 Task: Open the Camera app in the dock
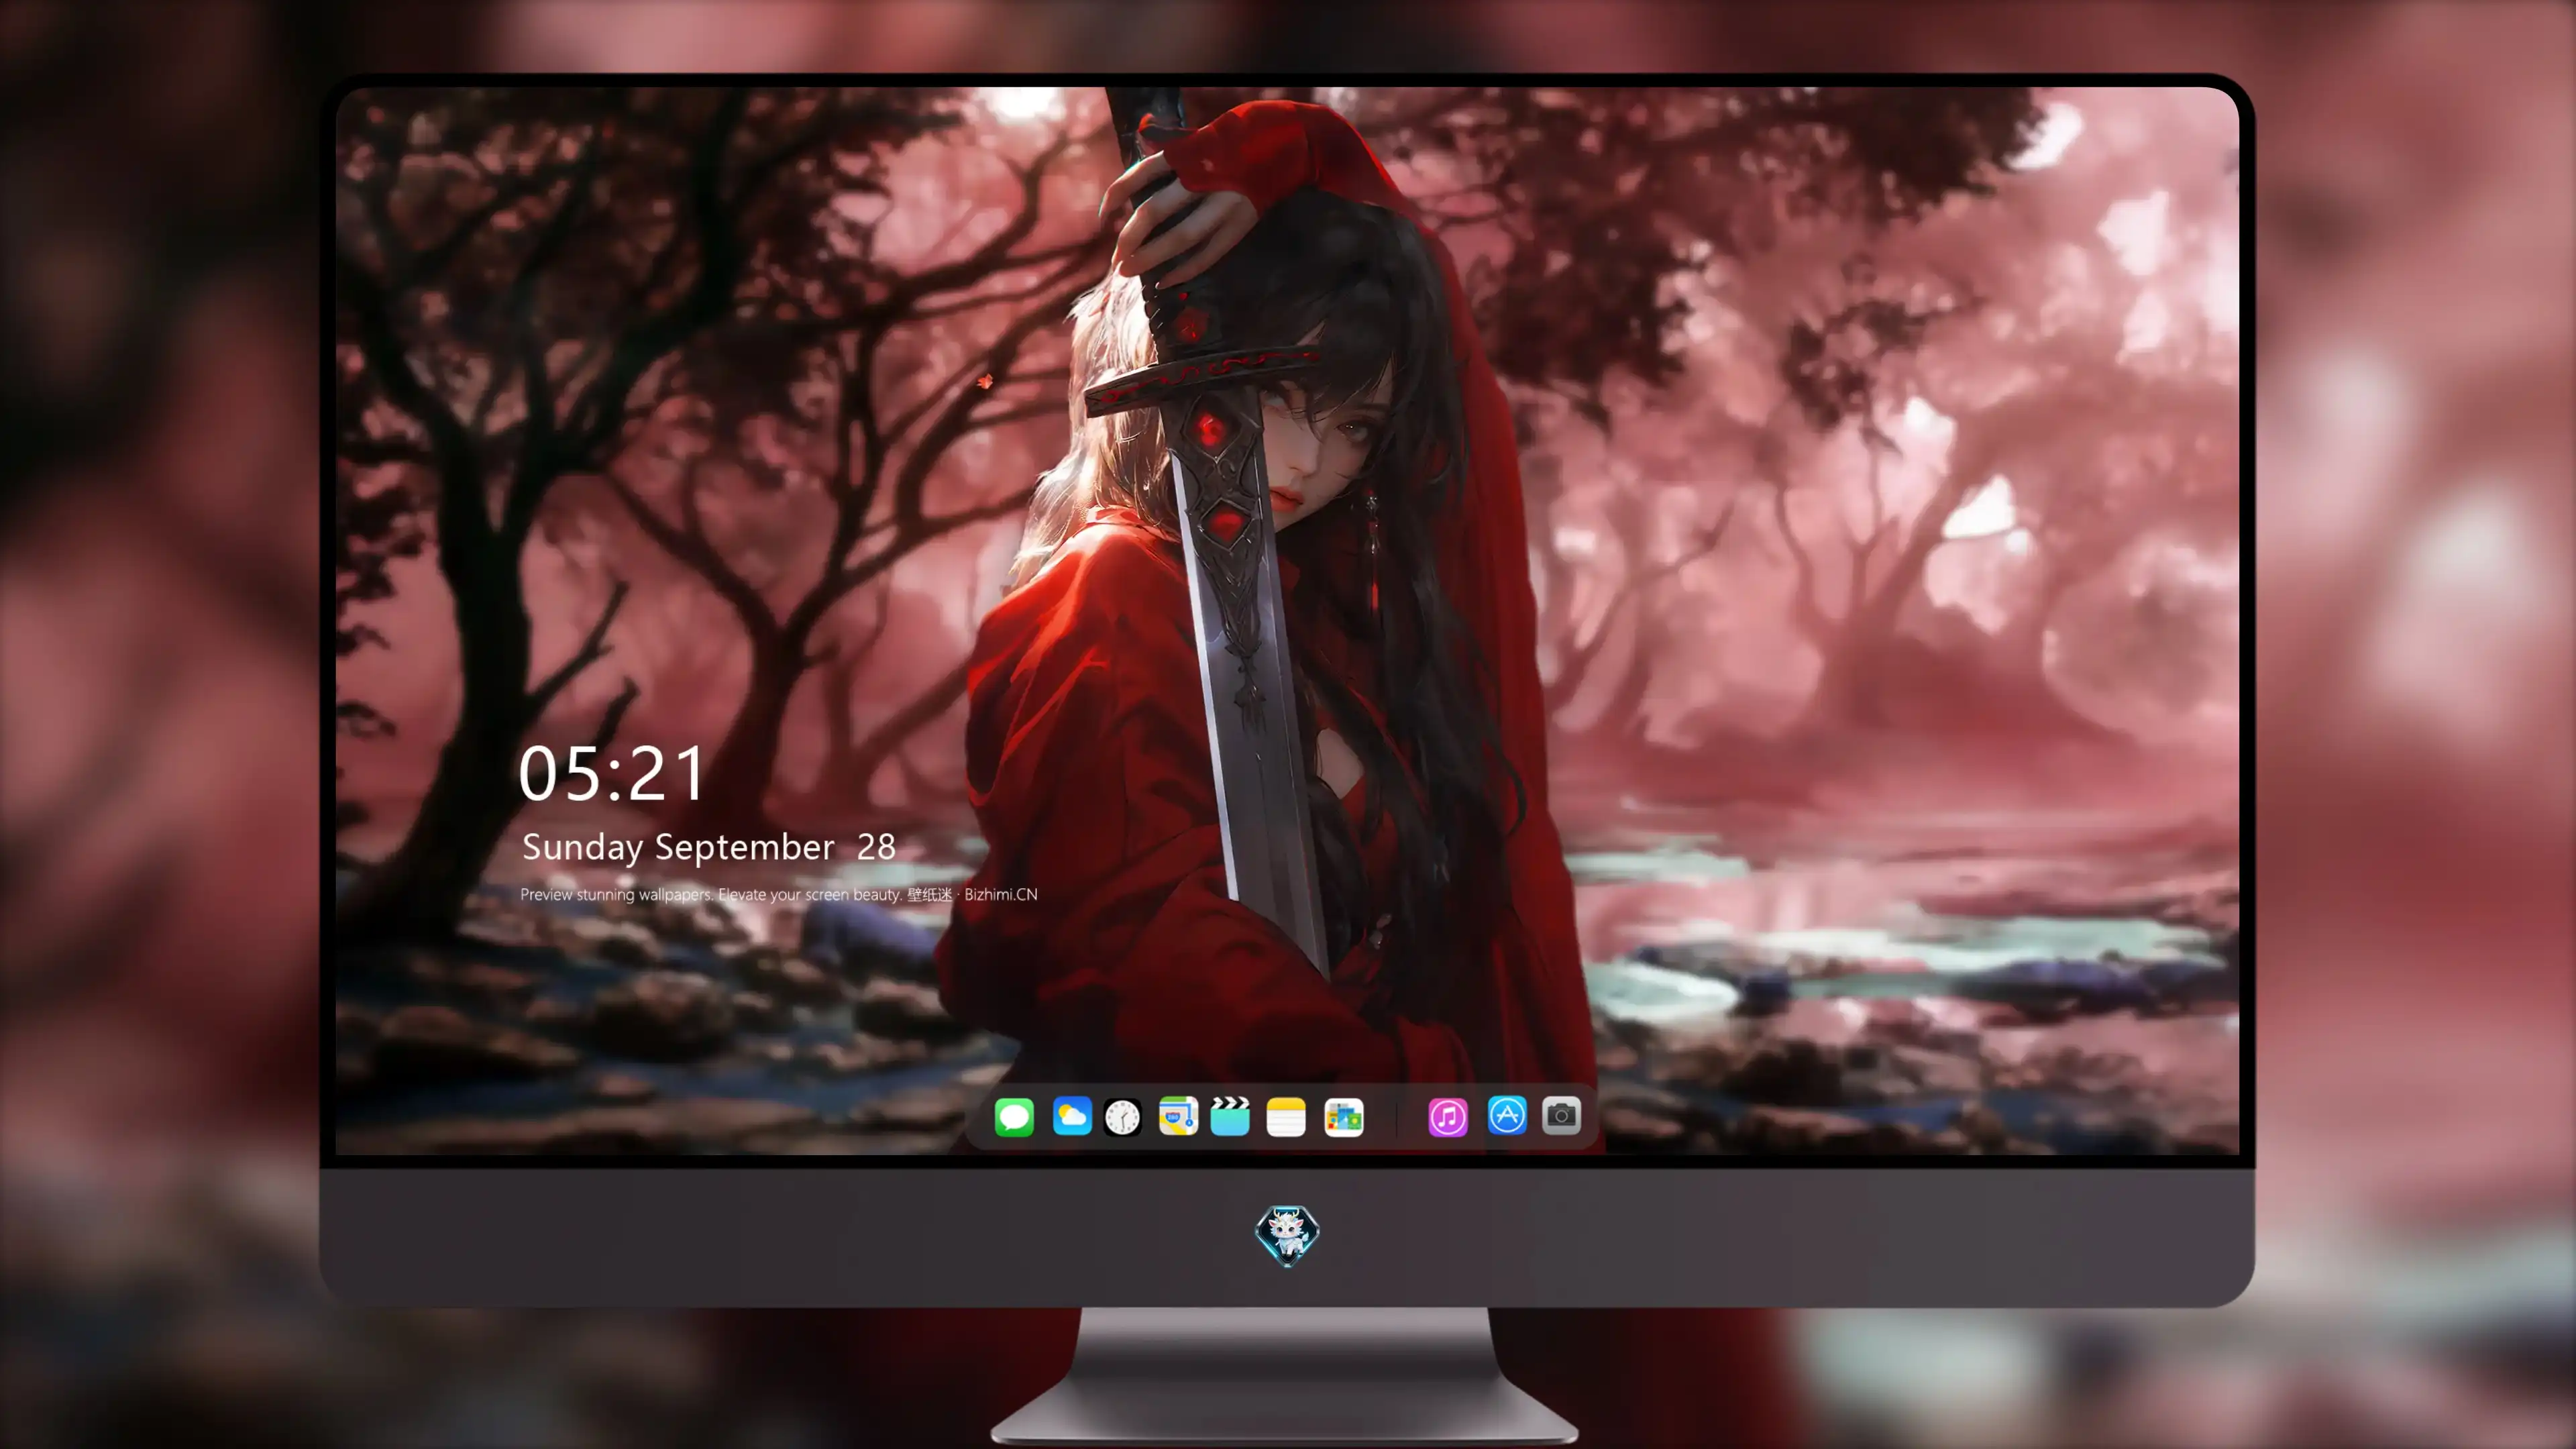tap(1561, 1115)
